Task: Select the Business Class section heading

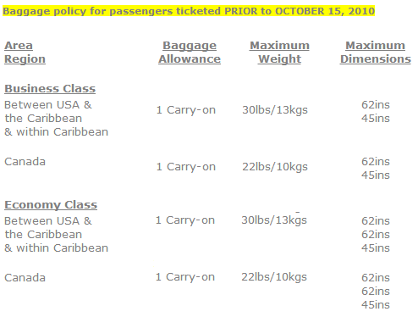Action: click(x=50, y=88)
